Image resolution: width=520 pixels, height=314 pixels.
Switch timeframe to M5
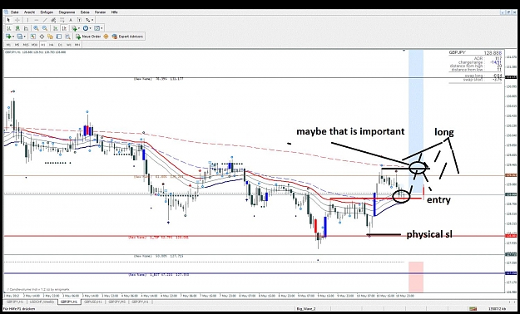click(17, 44)
